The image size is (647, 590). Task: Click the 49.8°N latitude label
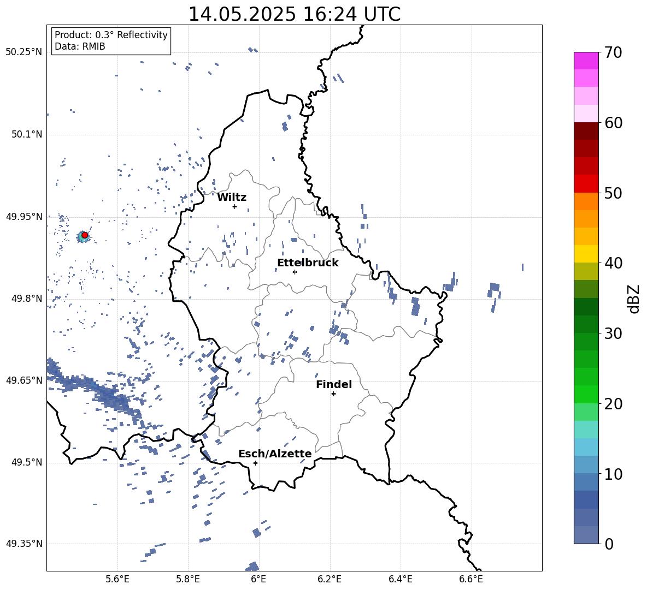click(x=27, y=299)
